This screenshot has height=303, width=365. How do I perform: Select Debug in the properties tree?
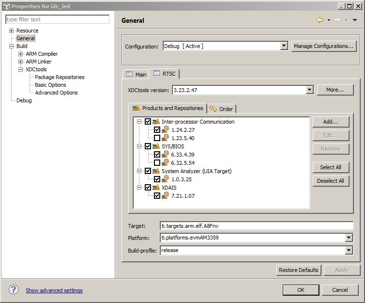click(24, 100)
